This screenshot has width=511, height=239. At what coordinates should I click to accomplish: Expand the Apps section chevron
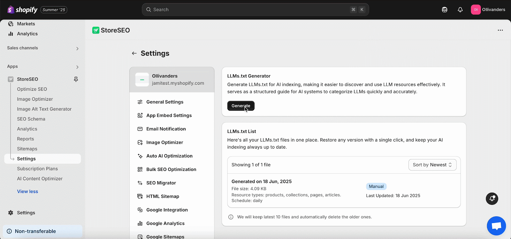[x=77, y=67]
